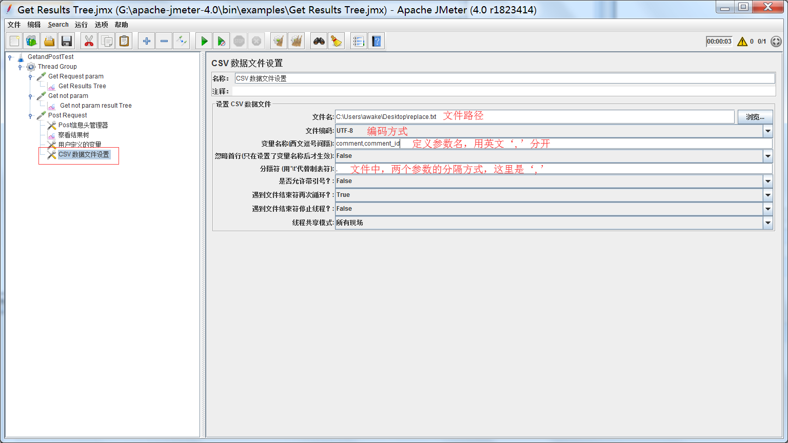The image size is (788, 443).
Task: Select the Get Request param sampler
Action: (75, 76)
